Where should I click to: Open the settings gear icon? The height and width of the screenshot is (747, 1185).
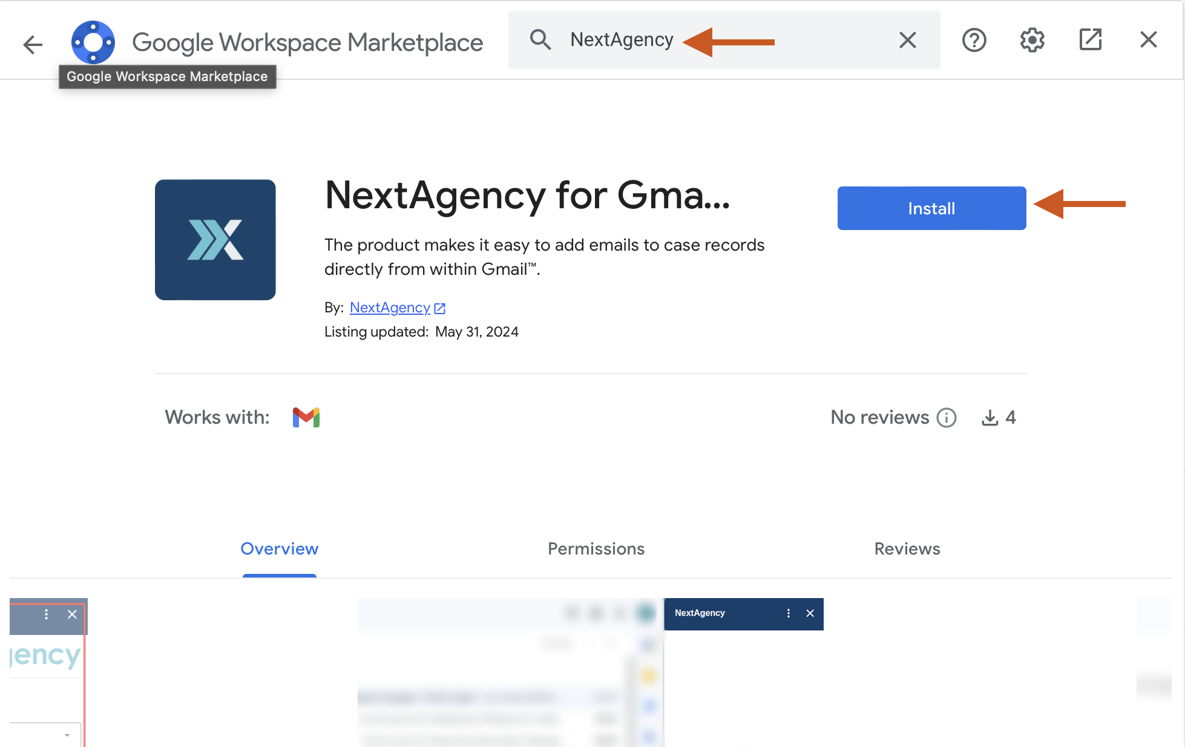pyautogui.click(x=1032, y=40)
